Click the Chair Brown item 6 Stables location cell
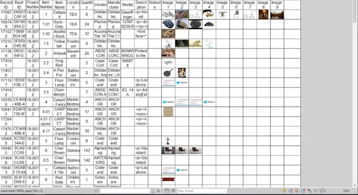The height and width of the screenshot is (195, 358). [x=73, y=150]
